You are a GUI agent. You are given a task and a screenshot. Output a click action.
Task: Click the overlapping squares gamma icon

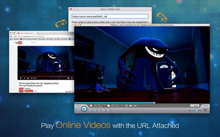coord(108,106)
